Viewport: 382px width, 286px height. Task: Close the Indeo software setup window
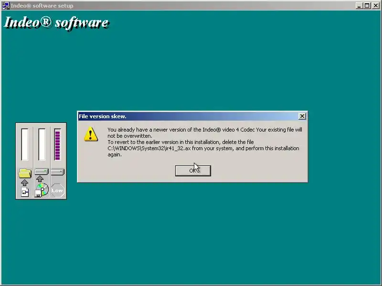coord(376,6)
